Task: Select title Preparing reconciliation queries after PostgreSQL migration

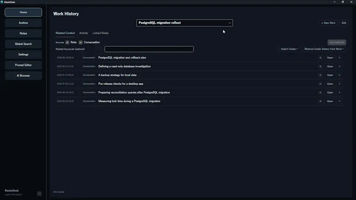Action: 134,92
